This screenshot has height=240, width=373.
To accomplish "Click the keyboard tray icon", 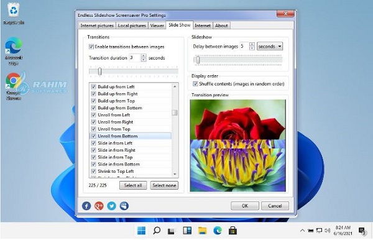I will pyautogui.click(x=310, y=230).
